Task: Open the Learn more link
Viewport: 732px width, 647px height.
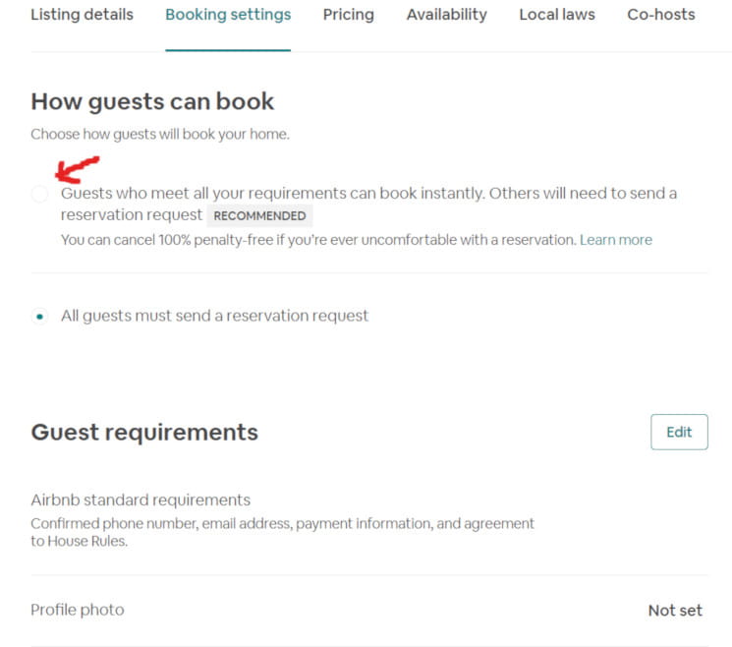Action: (x=615, y=240)
